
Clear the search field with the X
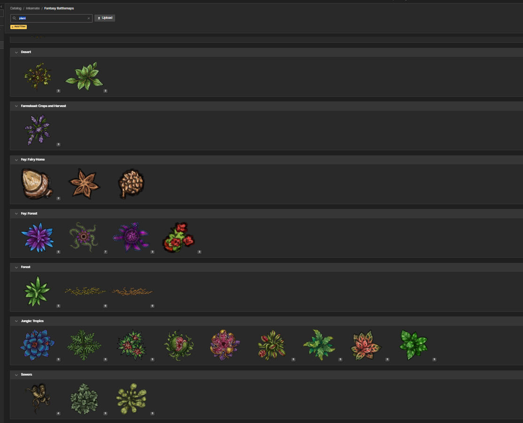point(89,18)
